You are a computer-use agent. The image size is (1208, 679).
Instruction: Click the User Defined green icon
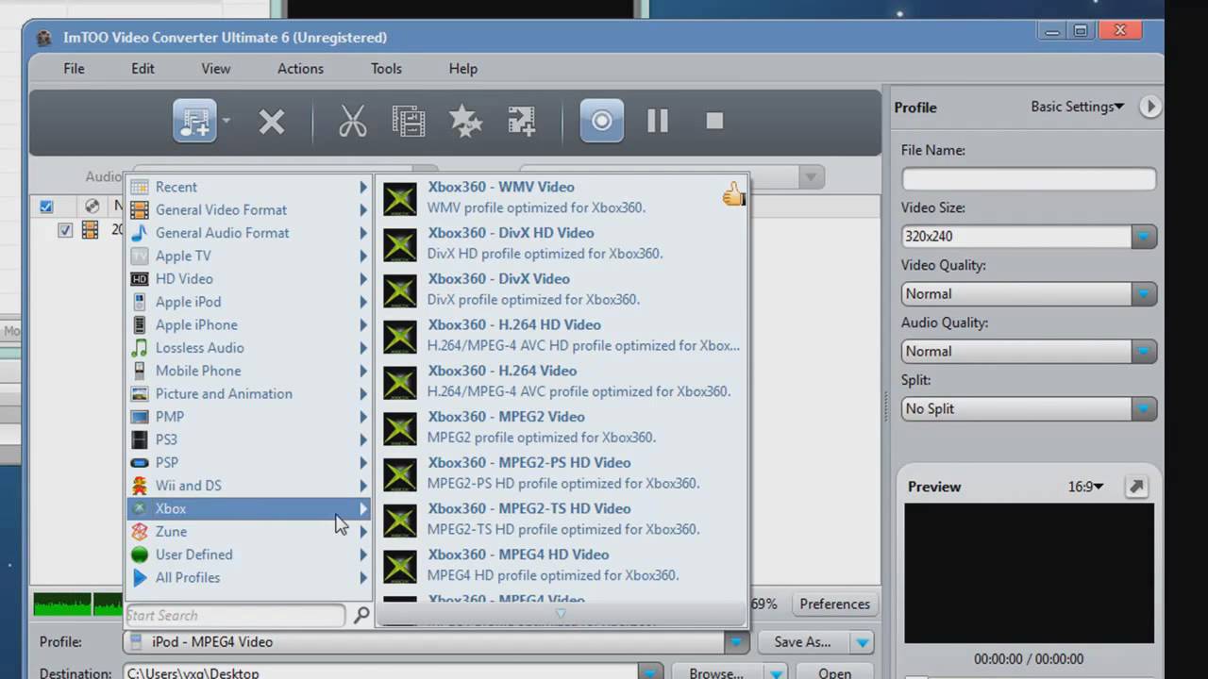click(140, 555)
